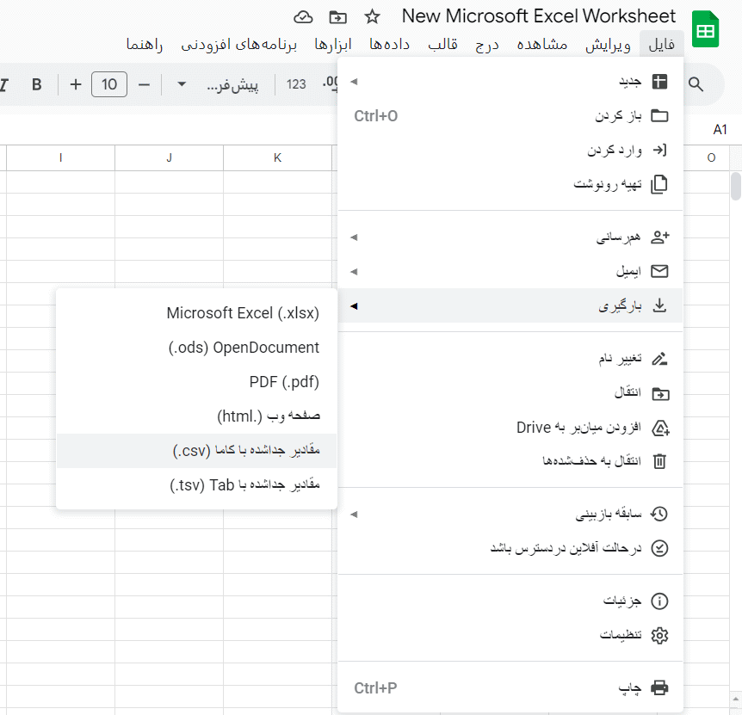
Task: Check cloud save status icon
Action: tap(303, 17)
